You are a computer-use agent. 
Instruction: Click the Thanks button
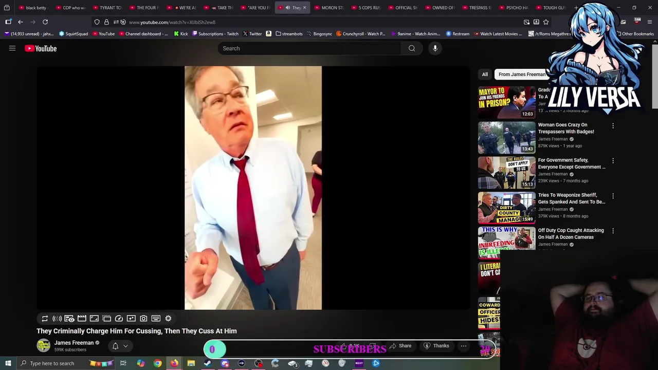click(x=436, y=346)
